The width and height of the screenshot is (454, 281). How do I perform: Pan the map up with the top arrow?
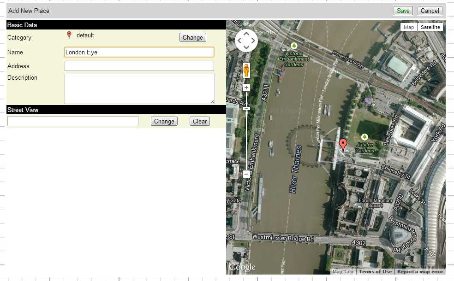tap(246, 34)
